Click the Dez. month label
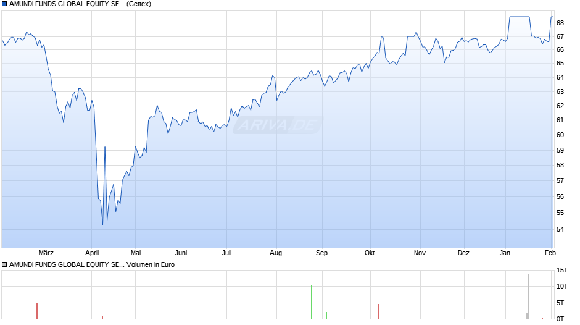Viewport: 580px width, 325px height. 464,253
